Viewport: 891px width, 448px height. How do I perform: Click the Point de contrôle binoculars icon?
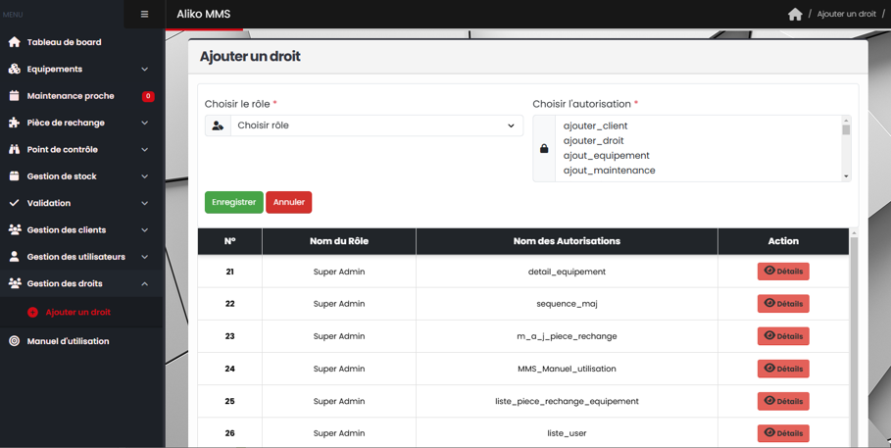pos(14,150)
